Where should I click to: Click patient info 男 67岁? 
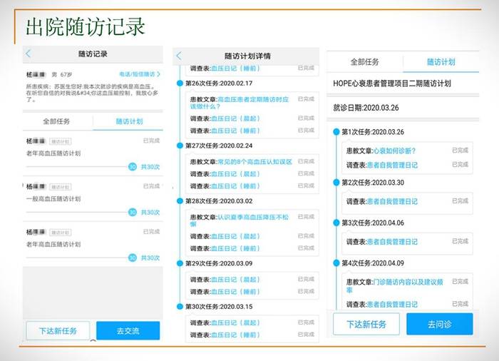point(62,75)
